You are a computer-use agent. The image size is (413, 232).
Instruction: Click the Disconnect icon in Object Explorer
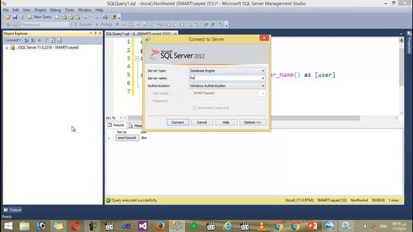(33, 40)
